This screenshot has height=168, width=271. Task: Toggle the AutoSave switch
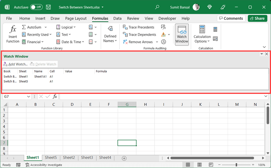coord(36,7)
